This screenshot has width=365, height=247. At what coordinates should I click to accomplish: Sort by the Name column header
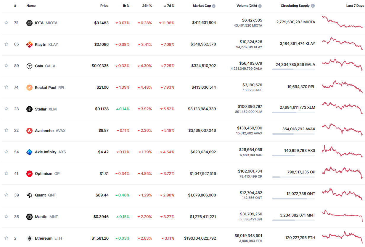31,6
